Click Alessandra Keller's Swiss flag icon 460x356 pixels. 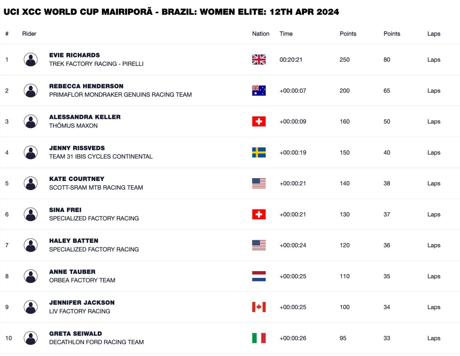259,121
